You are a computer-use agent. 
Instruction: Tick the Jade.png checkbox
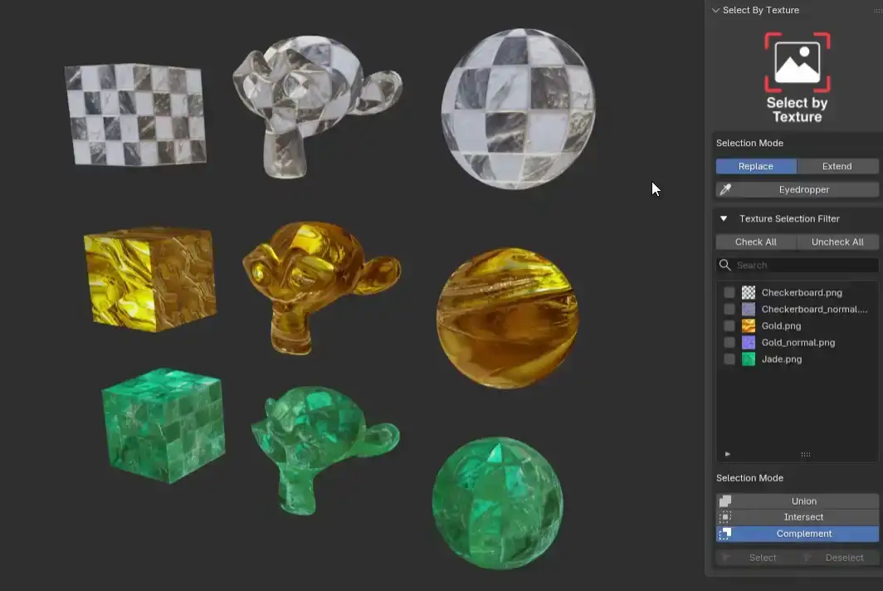pos(729,359)
